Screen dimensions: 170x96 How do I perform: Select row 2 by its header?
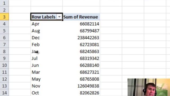4,10
